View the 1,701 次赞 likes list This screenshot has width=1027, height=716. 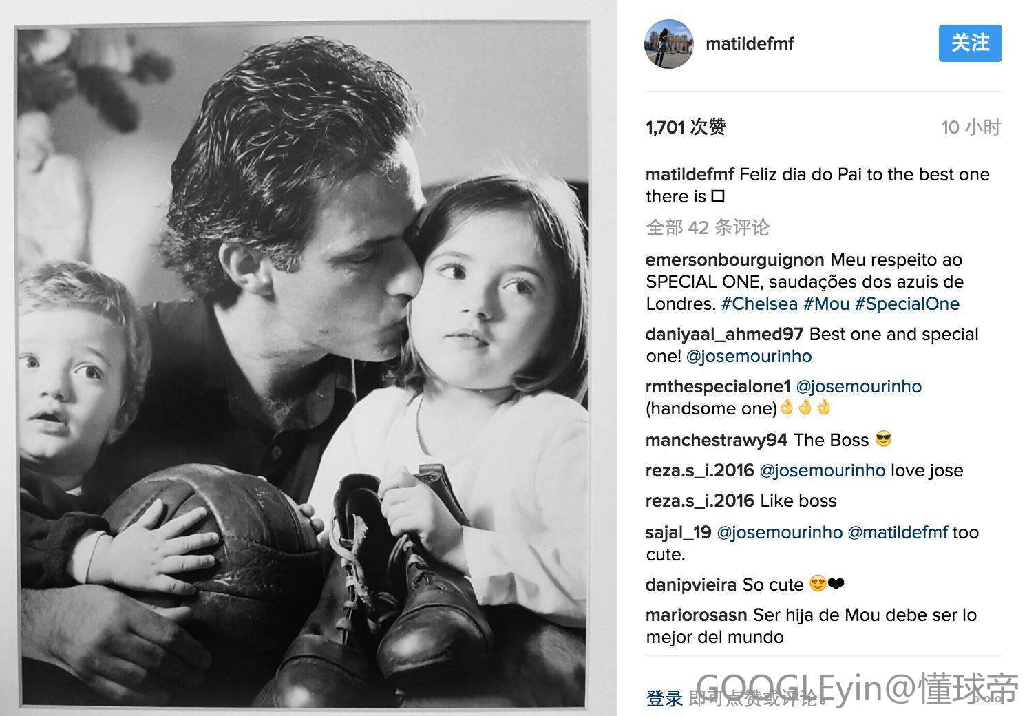(x=686, y=127)
